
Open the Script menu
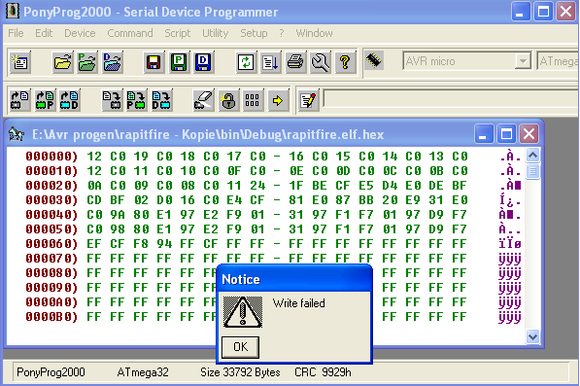[178, 33]
